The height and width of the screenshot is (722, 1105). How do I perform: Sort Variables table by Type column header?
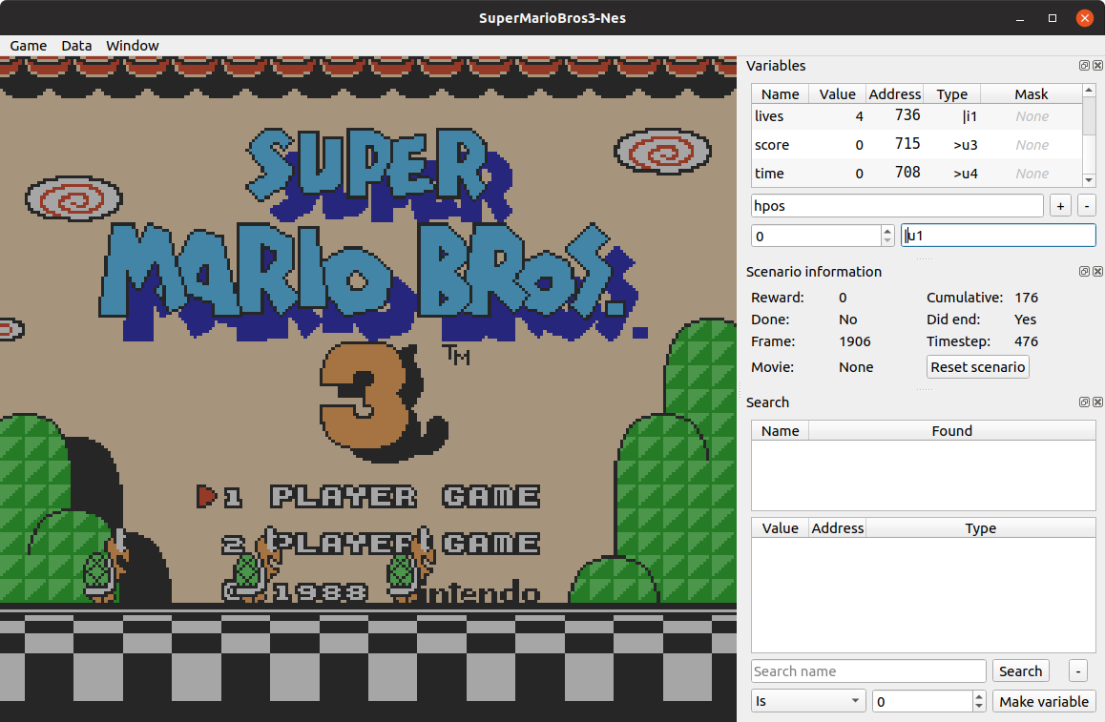tap(951, 93)
